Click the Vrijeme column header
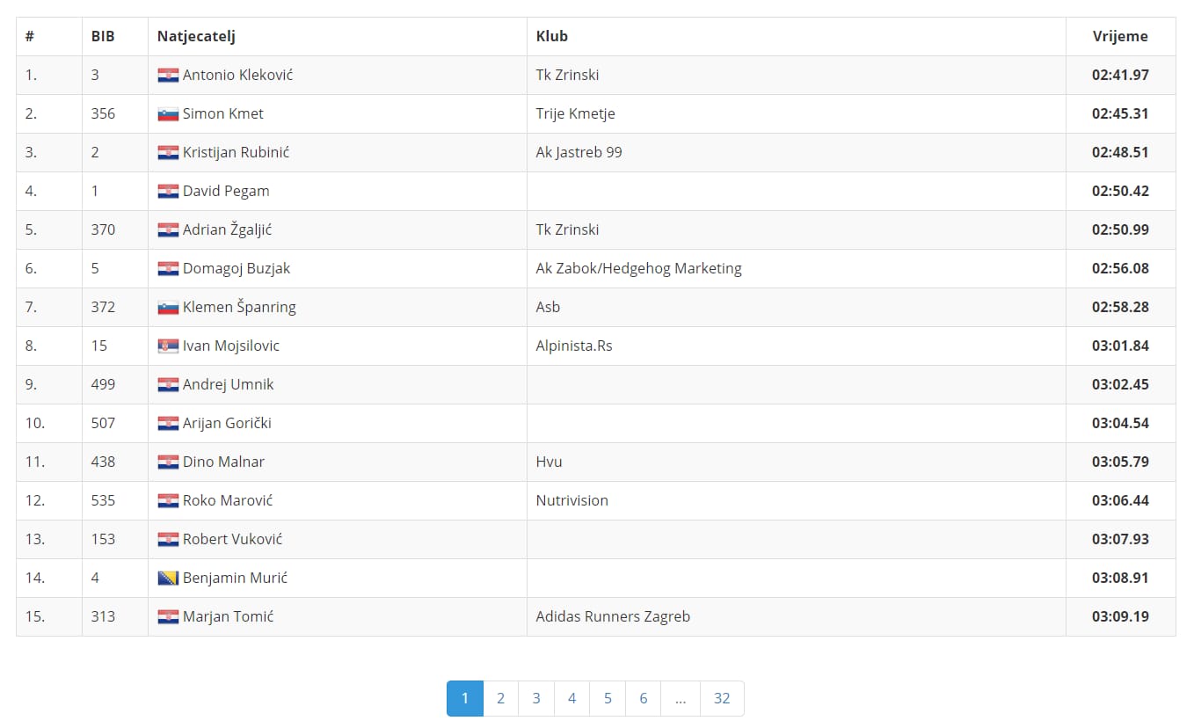 [x=1120, y=37]
